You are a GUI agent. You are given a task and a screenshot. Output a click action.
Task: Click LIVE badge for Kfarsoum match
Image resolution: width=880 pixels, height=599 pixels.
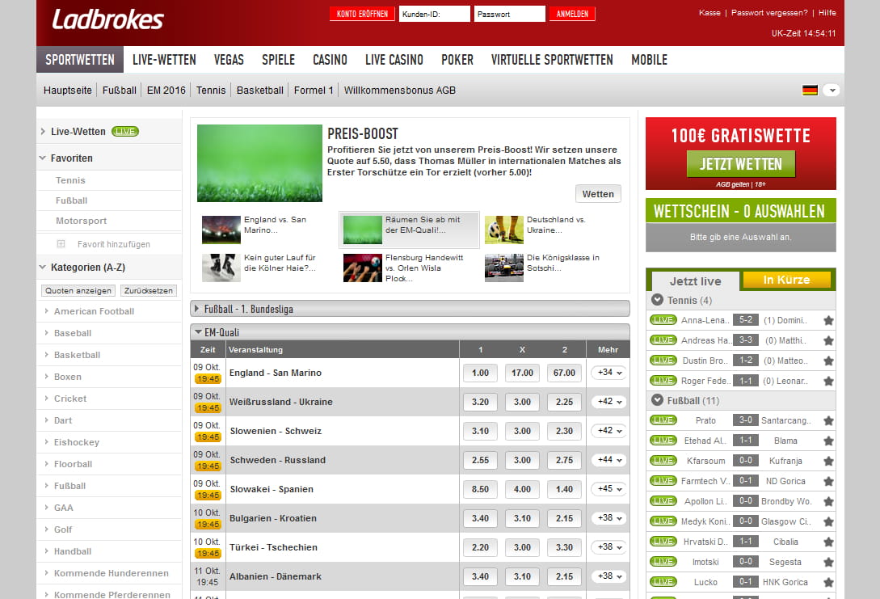coord(663,460)
